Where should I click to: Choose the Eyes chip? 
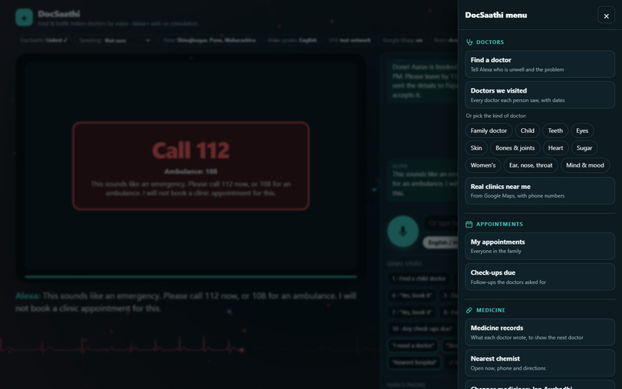click(x=582, y=130)
